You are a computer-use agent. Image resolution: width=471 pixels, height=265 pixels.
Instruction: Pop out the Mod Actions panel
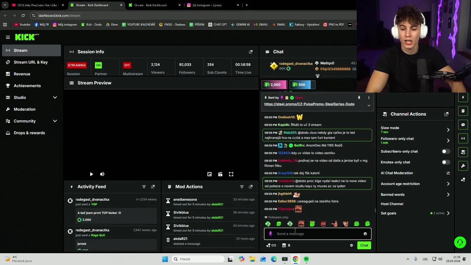point(251,187)
